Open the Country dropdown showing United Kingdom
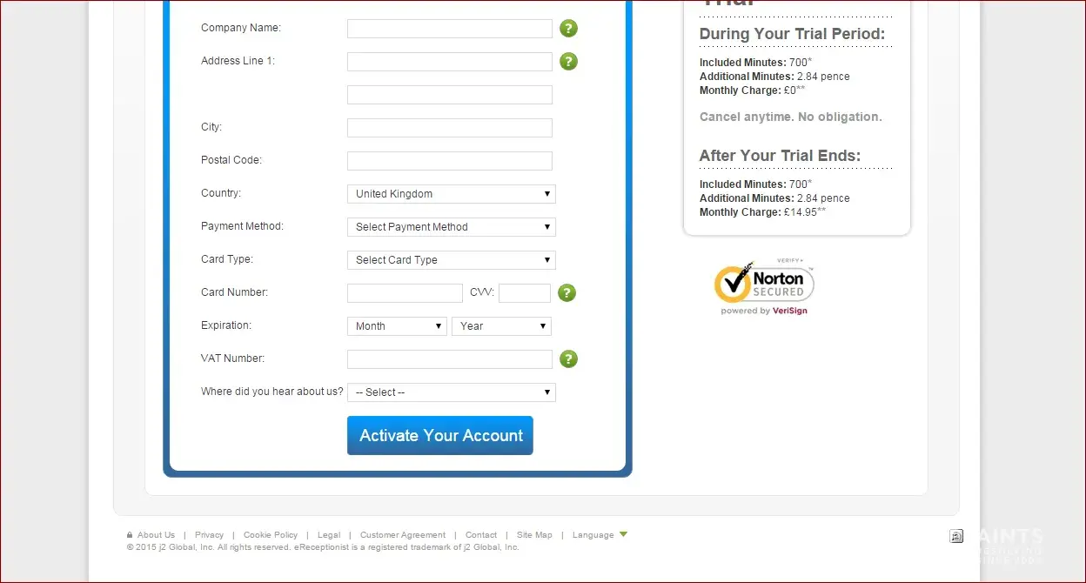 (x=451, y=194)
